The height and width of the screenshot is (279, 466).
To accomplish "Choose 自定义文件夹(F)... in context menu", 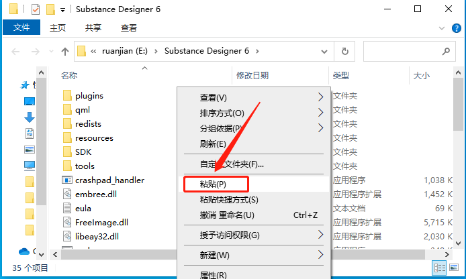I will pos(254,164).
